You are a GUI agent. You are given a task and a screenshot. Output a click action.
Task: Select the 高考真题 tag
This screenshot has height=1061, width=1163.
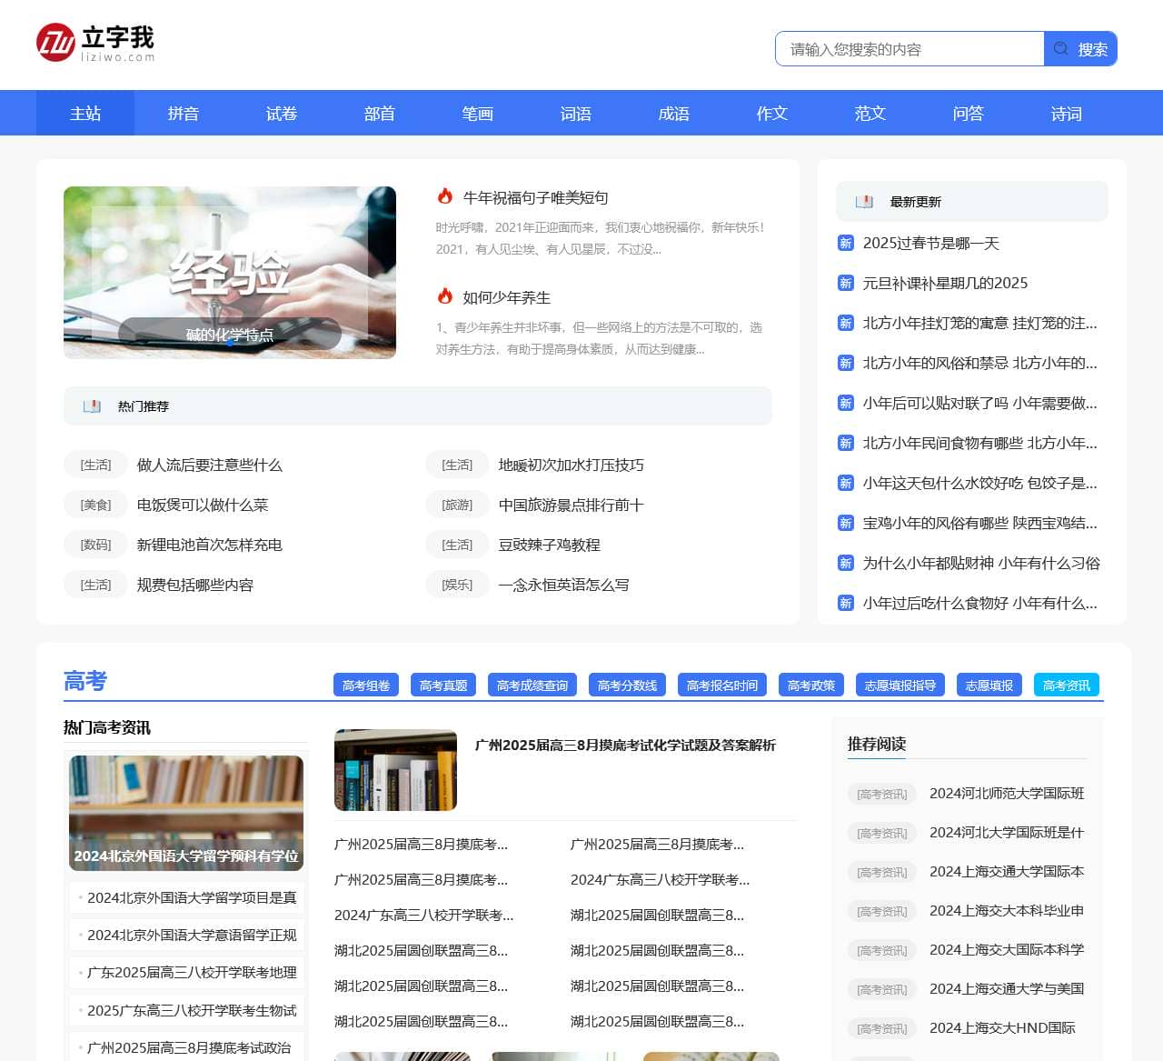coord(443,685)
